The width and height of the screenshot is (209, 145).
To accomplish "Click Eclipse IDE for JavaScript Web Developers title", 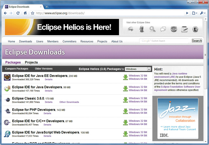I will pyautogui.click(x=46, y=132).
